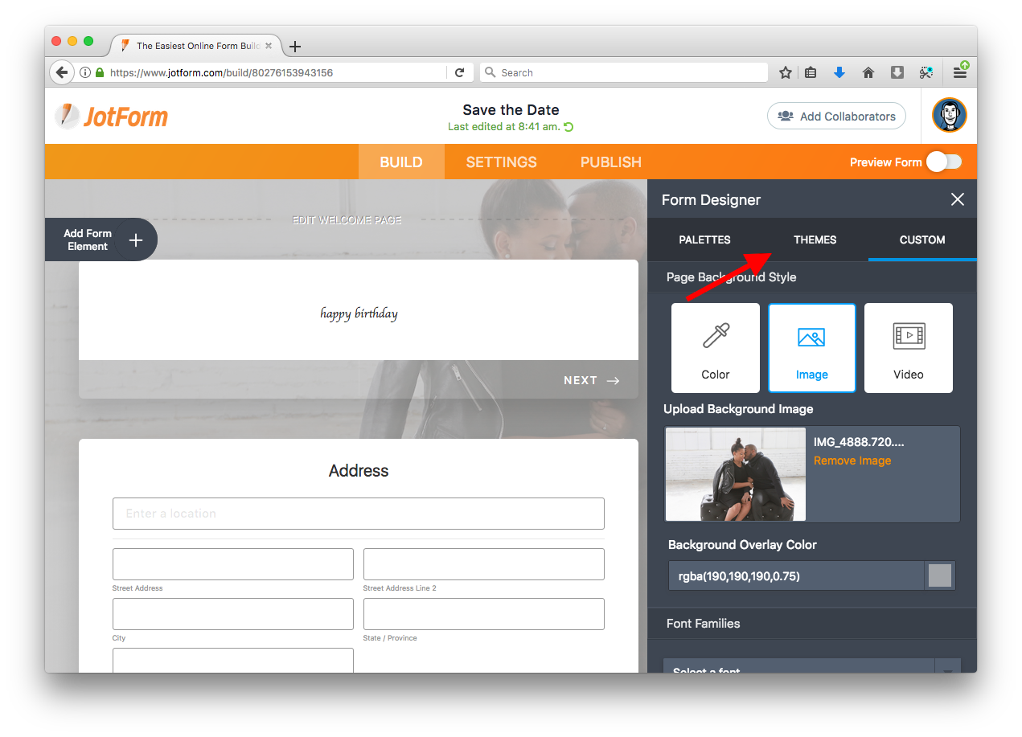1022x737 pixels.
Task: Expand the Font Families section
Action: pos(811,623)
